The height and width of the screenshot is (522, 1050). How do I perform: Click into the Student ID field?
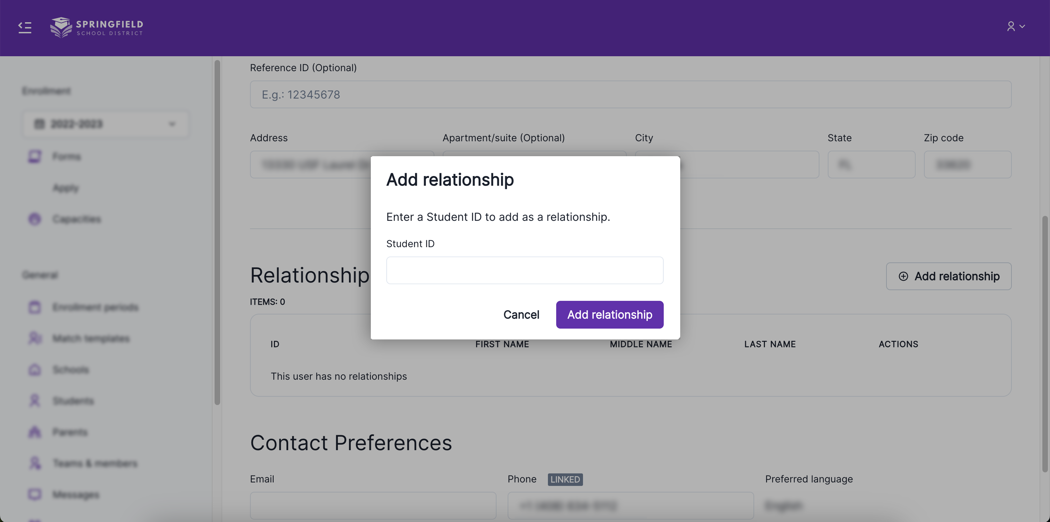click(x=525, y=270)
